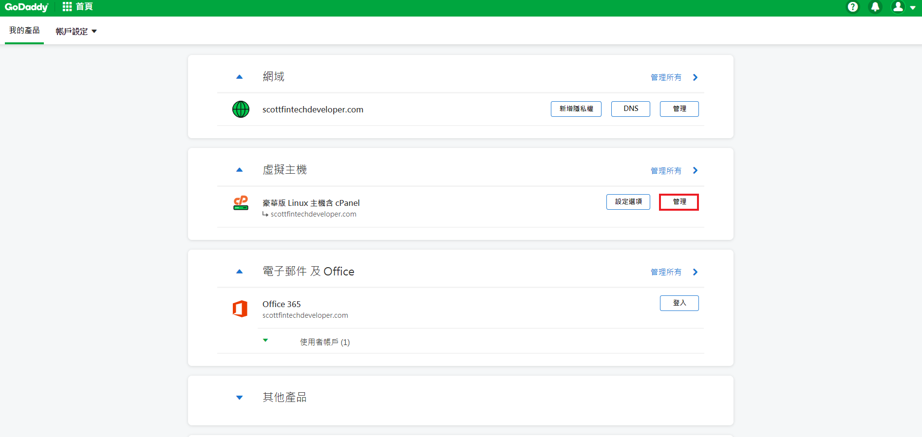Click the 使用者帳戶 (1) label
The height and width of the screenshot is (437, 922).
point(325,342)
